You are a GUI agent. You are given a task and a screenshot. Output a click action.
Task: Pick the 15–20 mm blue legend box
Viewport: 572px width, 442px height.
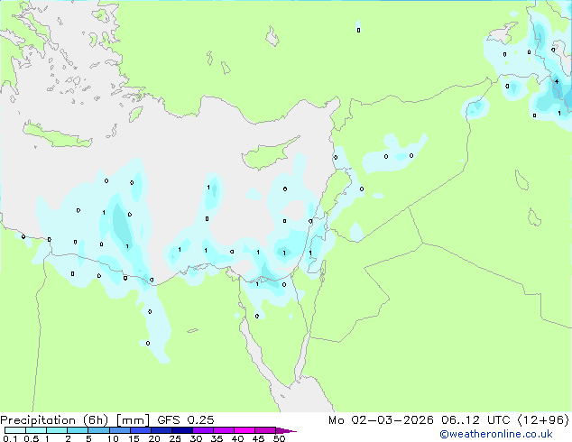pyautogui.click(x=141, y=430)
